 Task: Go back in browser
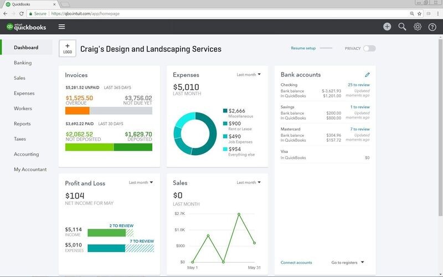pyautogui.click(x=6, y=13)
